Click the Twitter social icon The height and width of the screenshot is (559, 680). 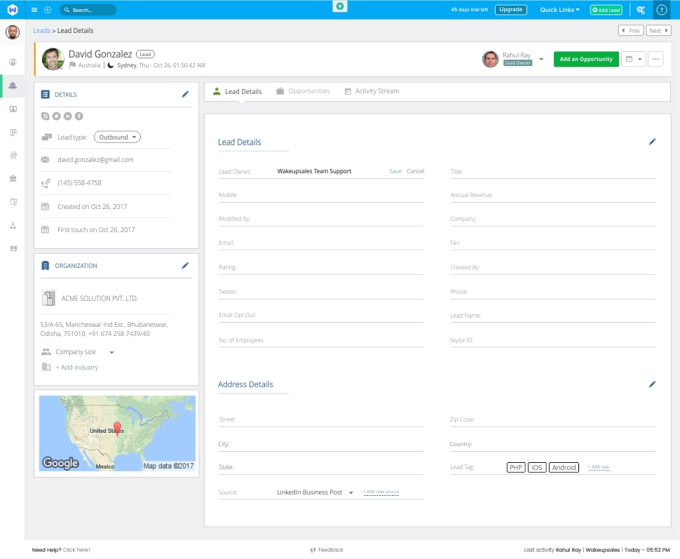(56, 116)
